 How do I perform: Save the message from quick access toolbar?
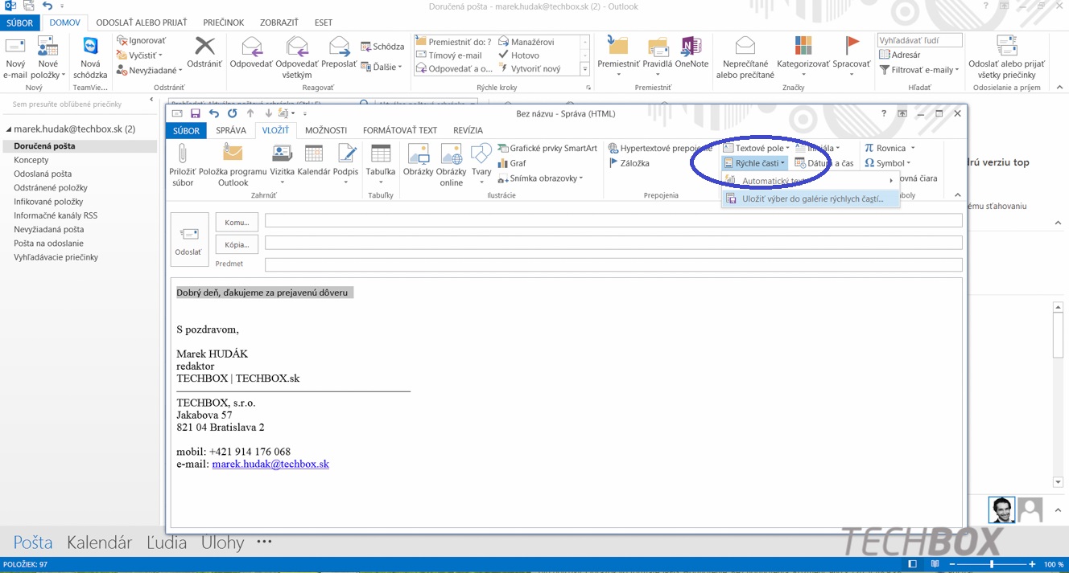[196, 114]
